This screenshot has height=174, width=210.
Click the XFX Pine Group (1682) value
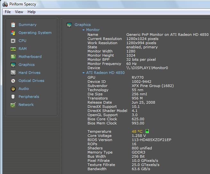(153, 86)
